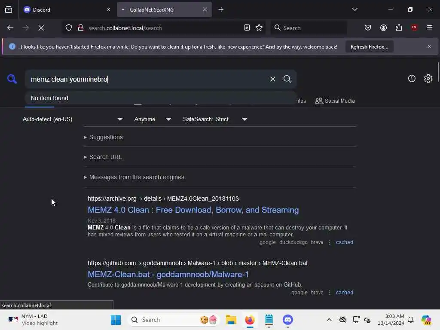
Task: Click the taskbar Search box
Action: (174, 320)
